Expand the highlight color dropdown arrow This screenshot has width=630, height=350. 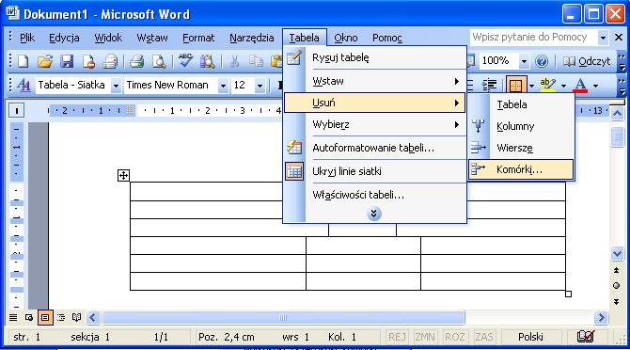(x=563, y=86)
